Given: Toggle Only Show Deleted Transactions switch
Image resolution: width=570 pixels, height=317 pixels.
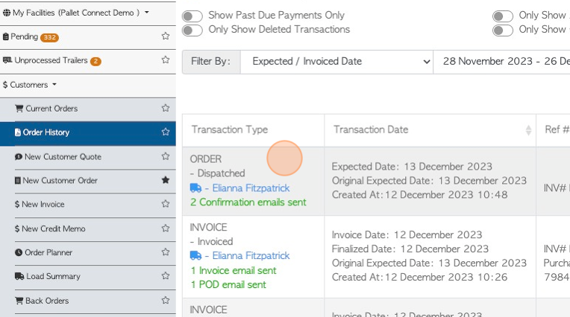Looking at the screenshot, I should [192, 30].
